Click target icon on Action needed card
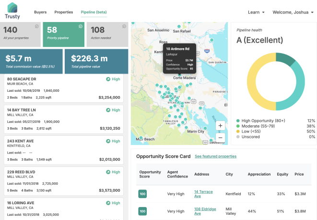 124,26
